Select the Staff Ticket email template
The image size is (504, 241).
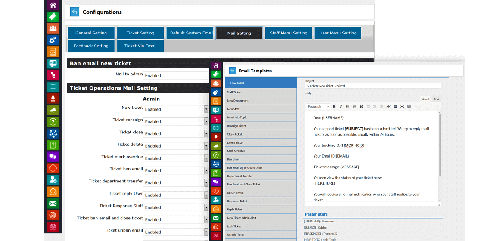point(261,92)
